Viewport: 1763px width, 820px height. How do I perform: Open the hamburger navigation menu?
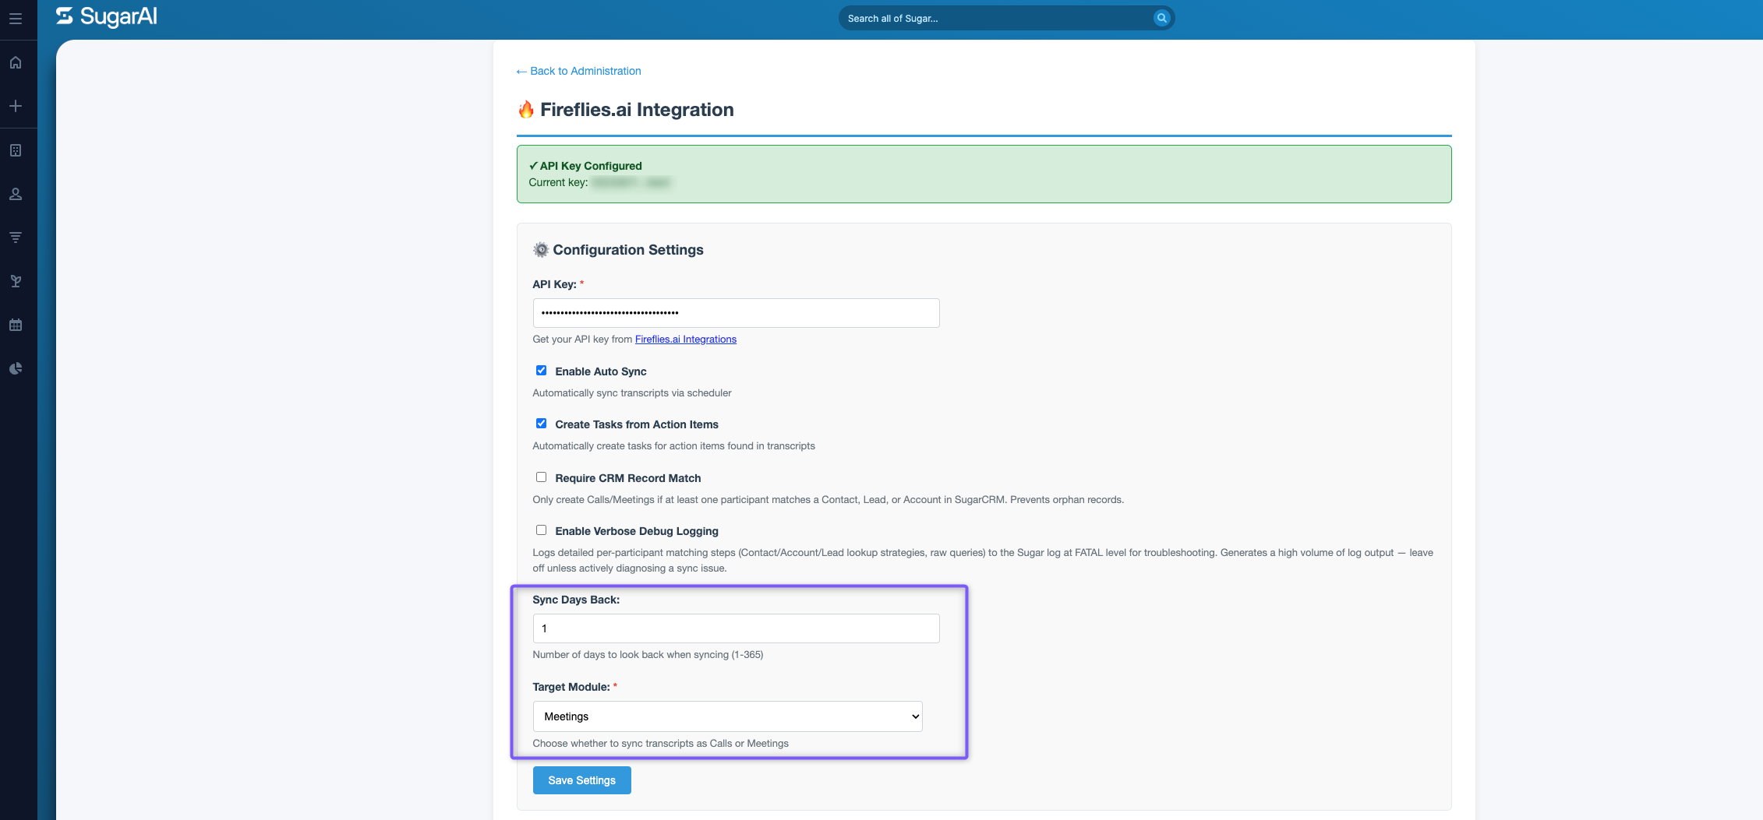click(x=16, y=19)
